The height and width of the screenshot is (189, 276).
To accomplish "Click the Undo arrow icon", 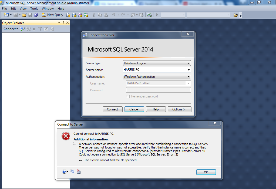I will pyautogui.click(x=114, y=15).
